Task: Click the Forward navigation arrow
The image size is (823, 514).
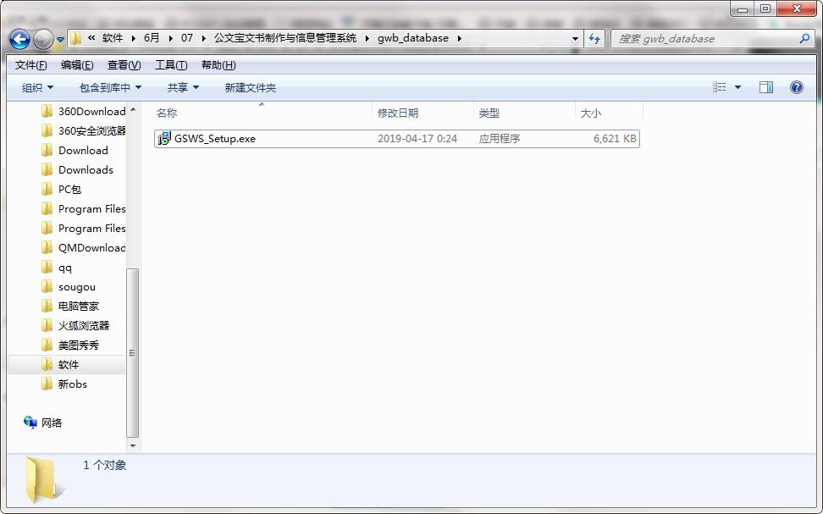Action: 41,39
